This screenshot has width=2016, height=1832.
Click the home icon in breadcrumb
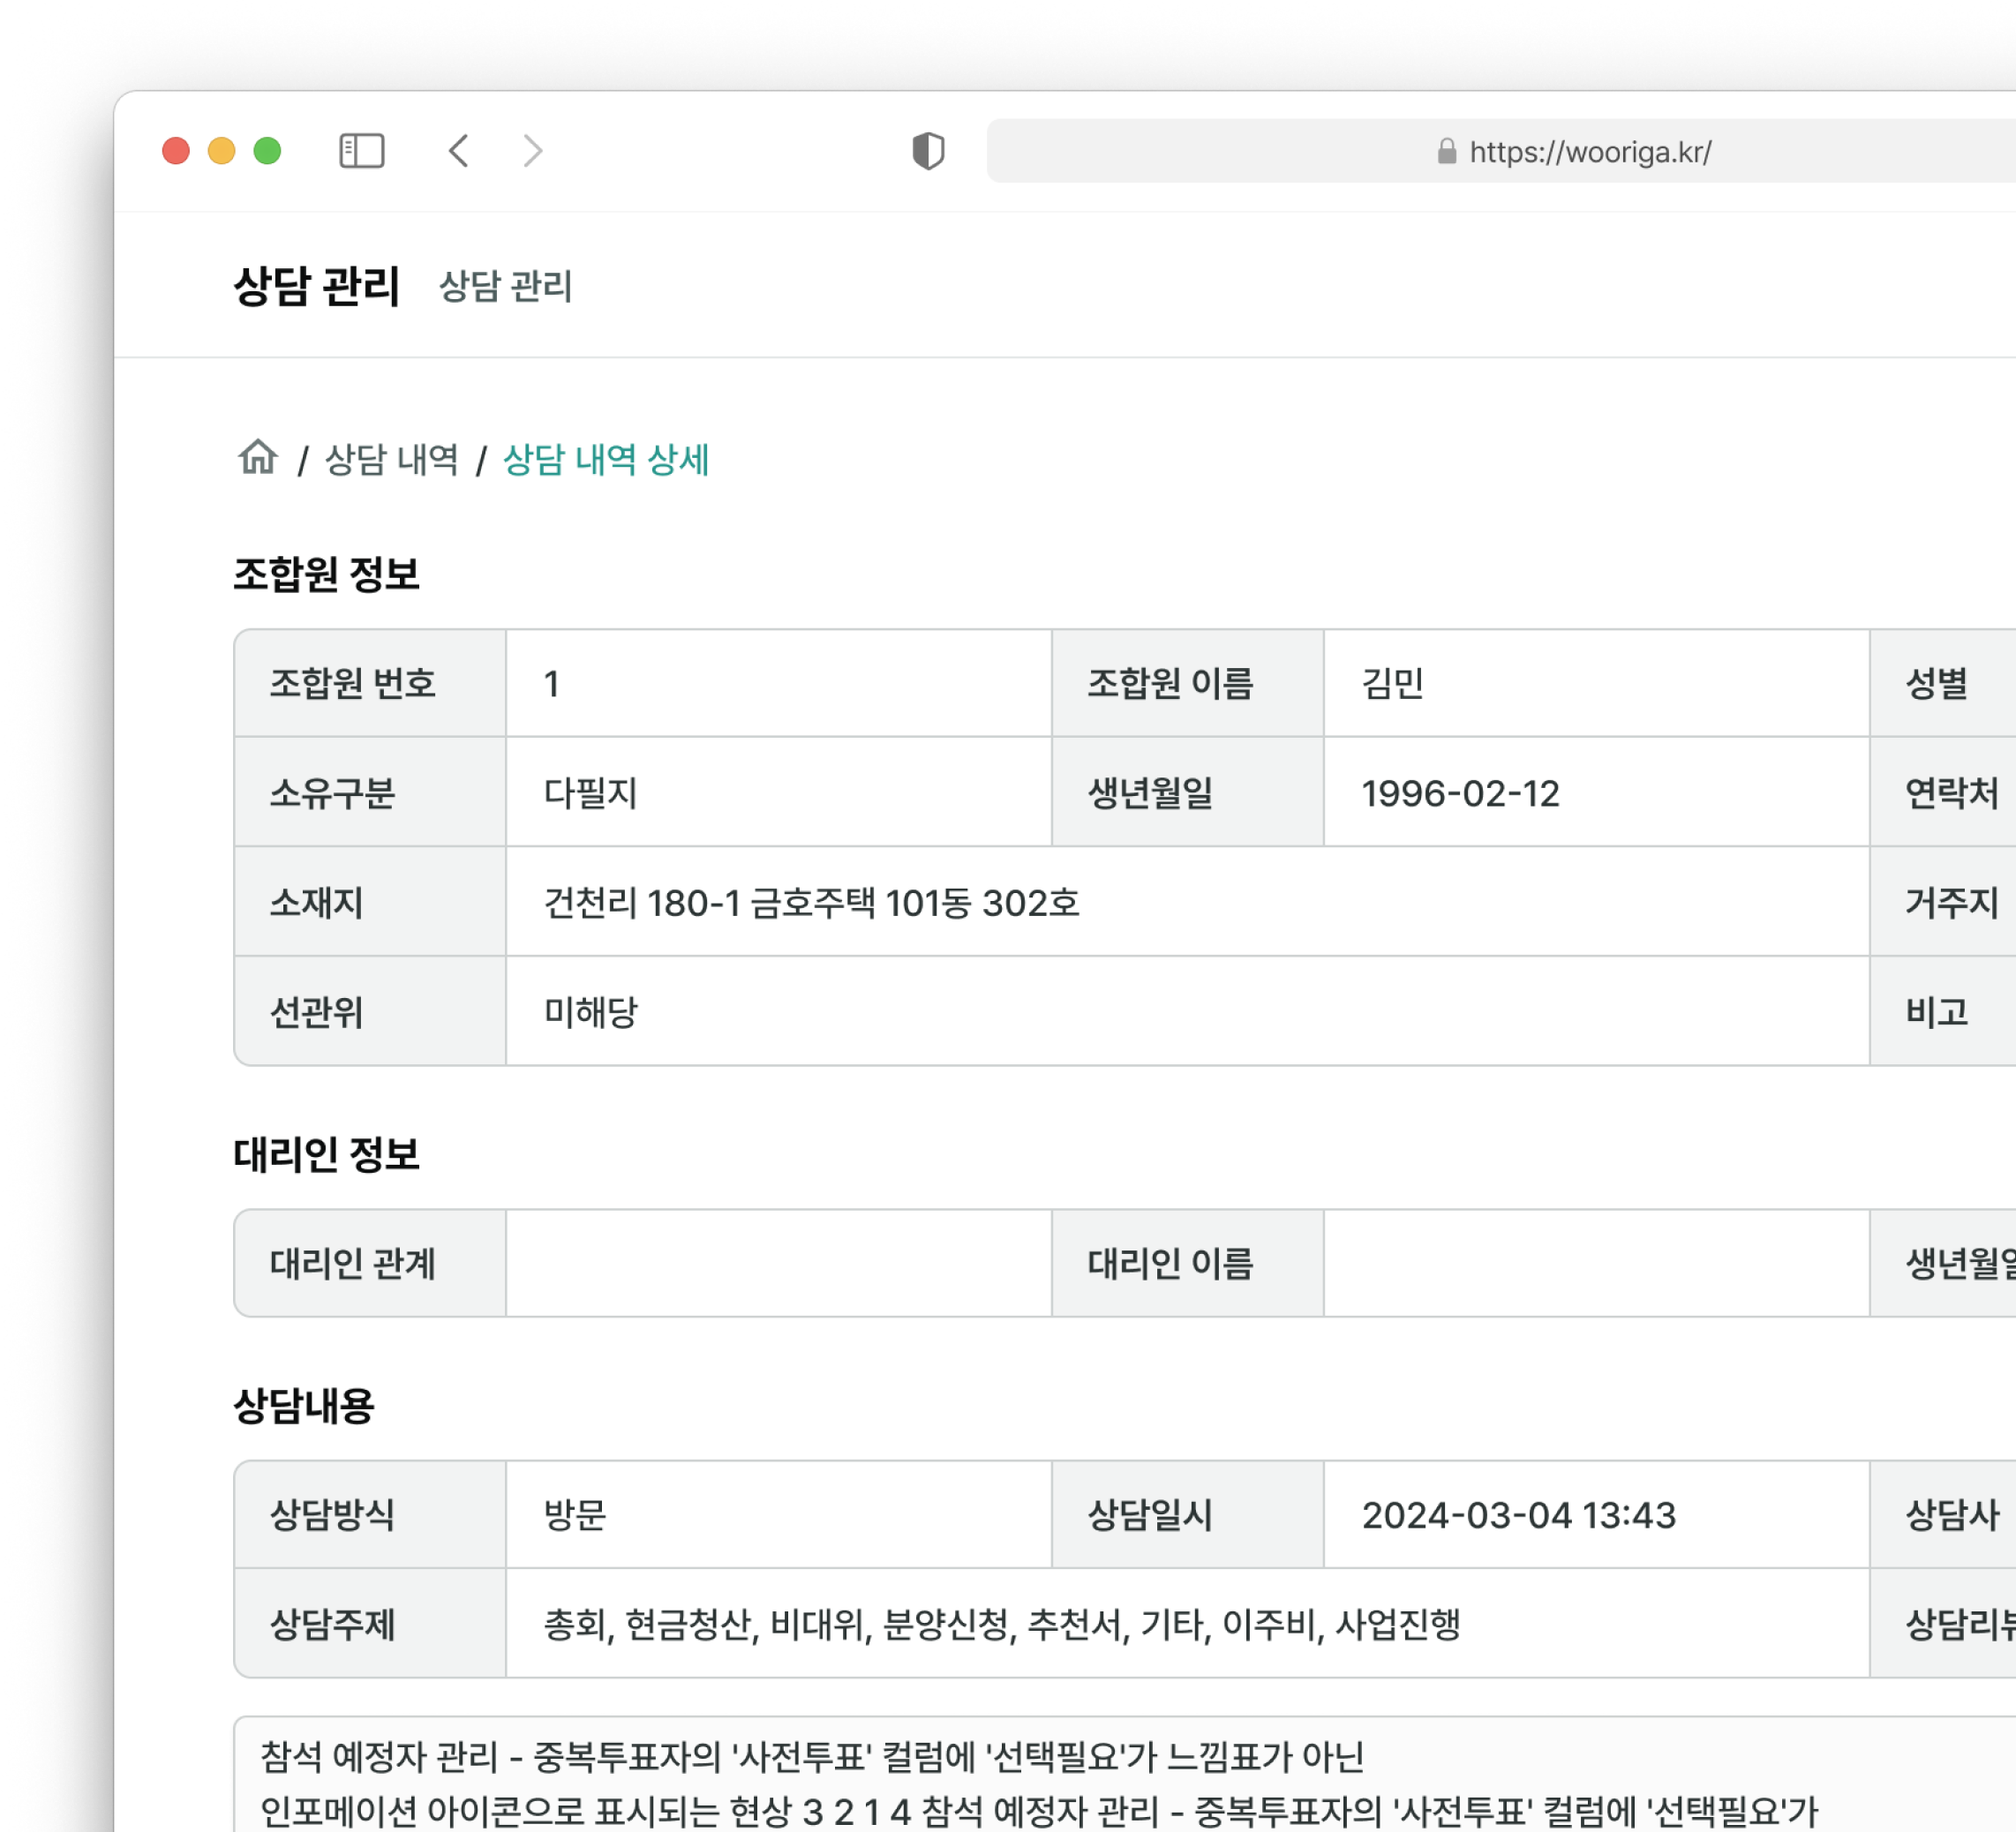pyautogui.click(x=258, y=457)
